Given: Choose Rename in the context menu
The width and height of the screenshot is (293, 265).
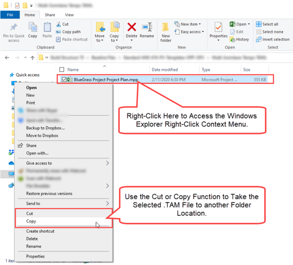Looking at the screenshot, I should [x=34, y=246].
